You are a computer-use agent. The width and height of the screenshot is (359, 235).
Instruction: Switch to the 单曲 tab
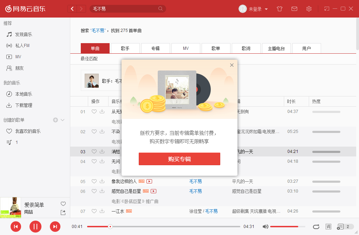tap(95, 48)
